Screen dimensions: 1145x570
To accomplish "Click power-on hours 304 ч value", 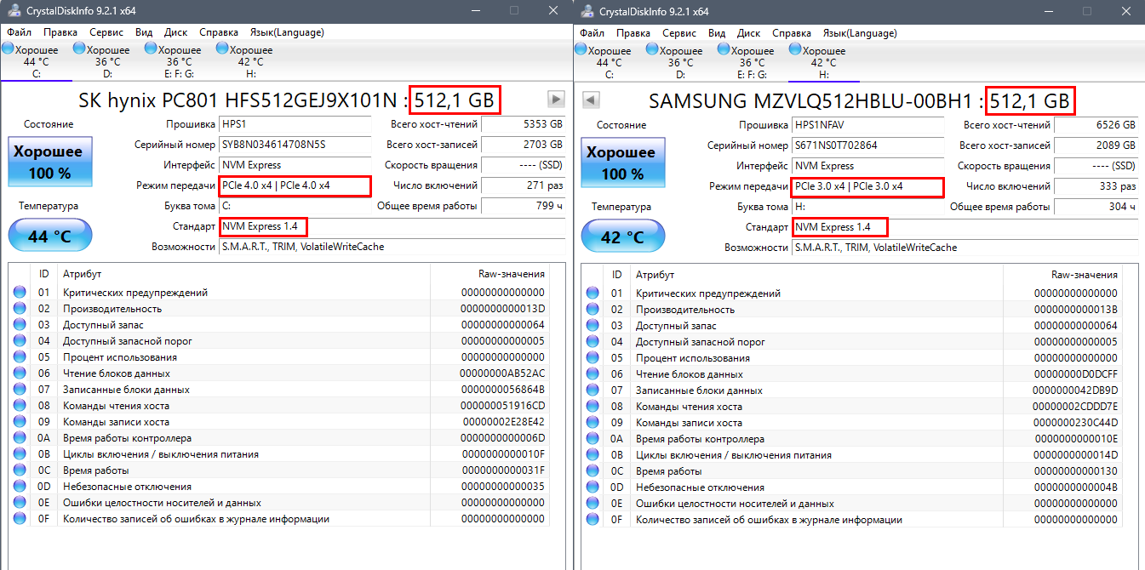I will pyautogui.click(x=1096, y=207).
